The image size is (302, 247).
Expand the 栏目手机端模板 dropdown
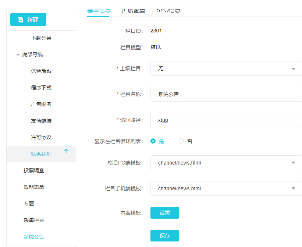[x=226, y=188]
